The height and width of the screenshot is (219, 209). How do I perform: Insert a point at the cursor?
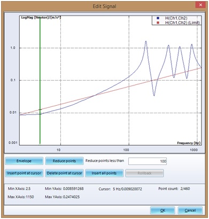(x=24, y=173)
